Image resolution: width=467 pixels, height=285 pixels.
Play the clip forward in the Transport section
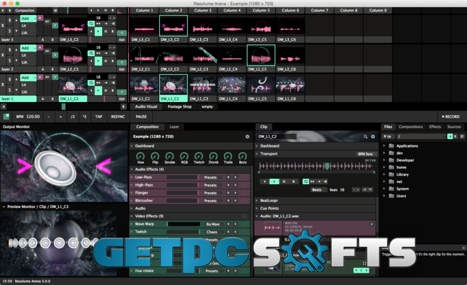coord(274,182)
